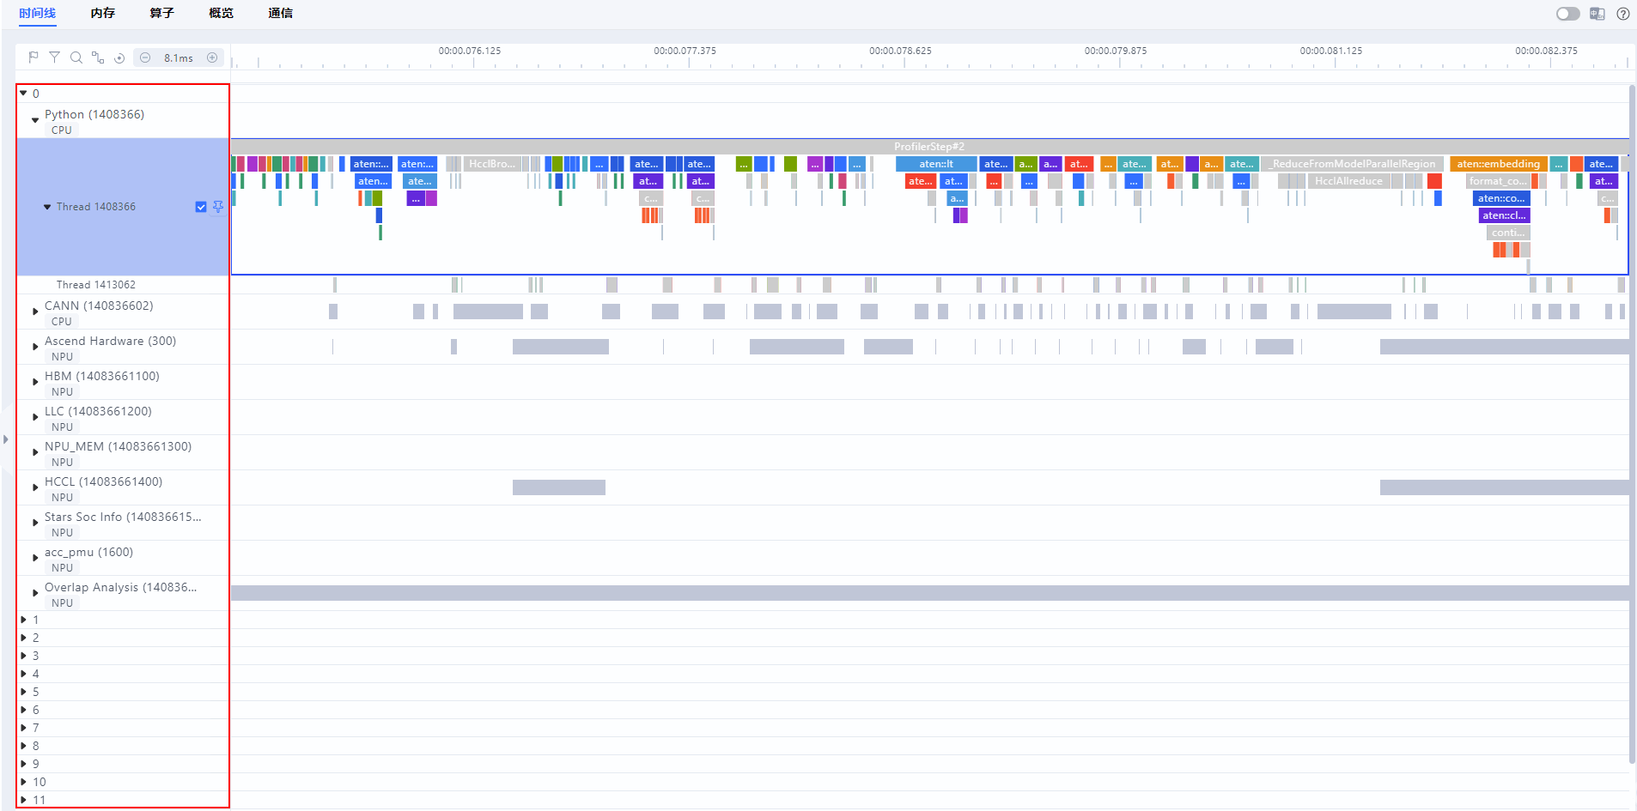1637x811 pixels.
Task: Select the aten::co... slice
Action: coord(1501,198)
